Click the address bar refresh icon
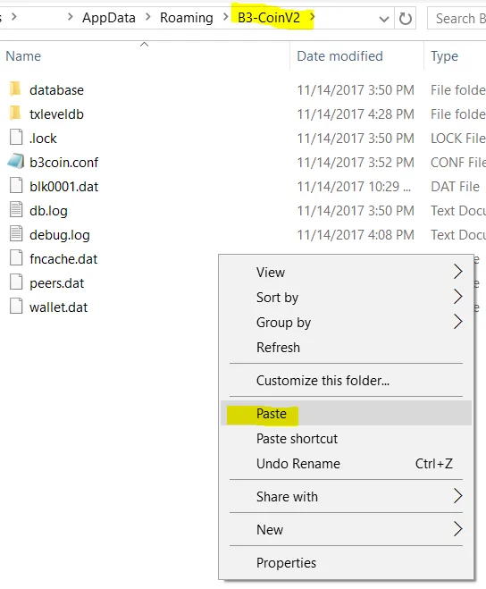This screenshot has height=589, width=486. click(405, 18)
